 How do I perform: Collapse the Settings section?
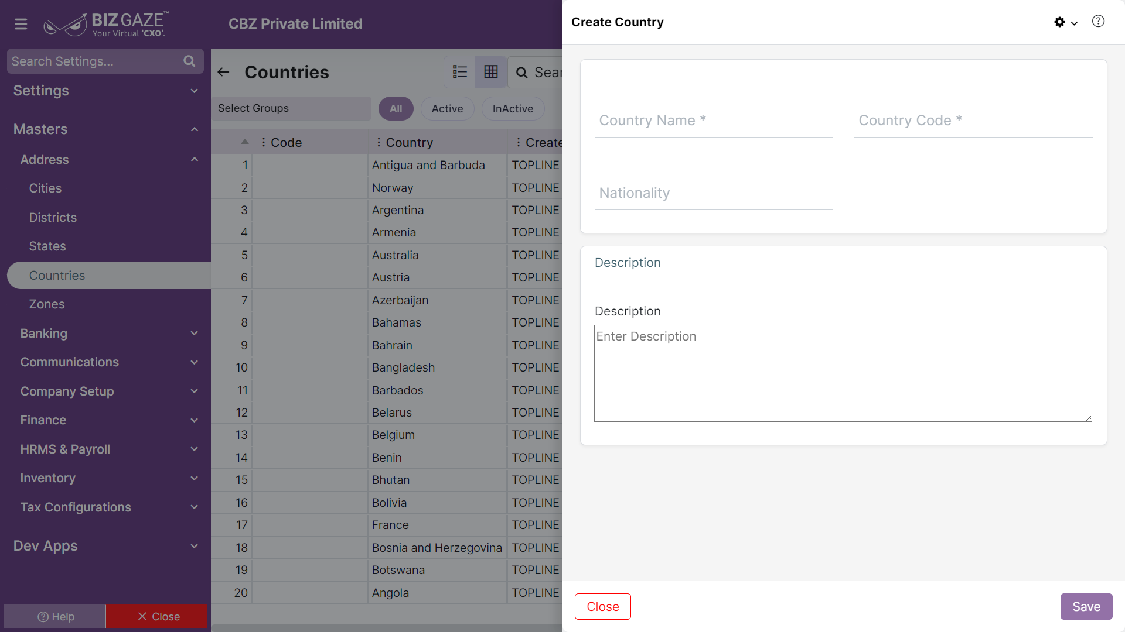pos(194,91)
